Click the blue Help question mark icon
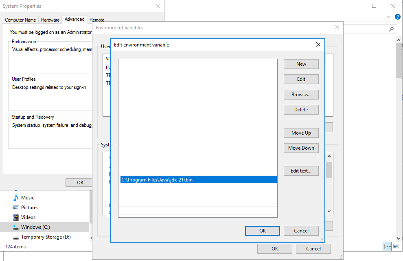This screenshot has width=403, height=261. pyautogui.click(x=397, y=17)
